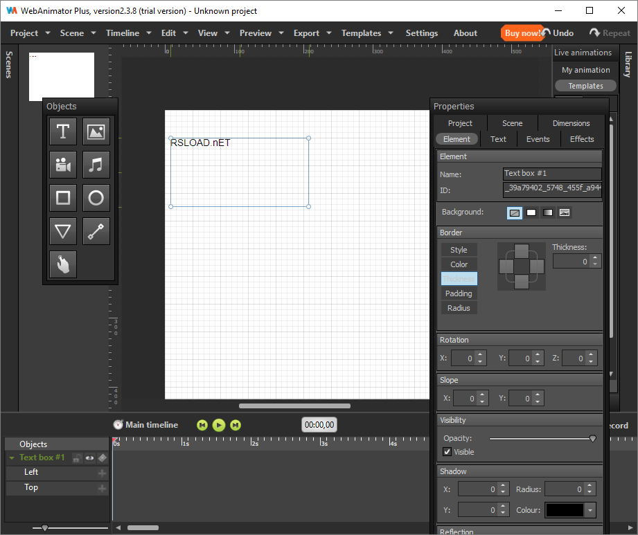Image resolution: width=638 pixels, height=535 pixels.
Task: Collapse the Text box #1 tree item
Action: tap(12, 457)
